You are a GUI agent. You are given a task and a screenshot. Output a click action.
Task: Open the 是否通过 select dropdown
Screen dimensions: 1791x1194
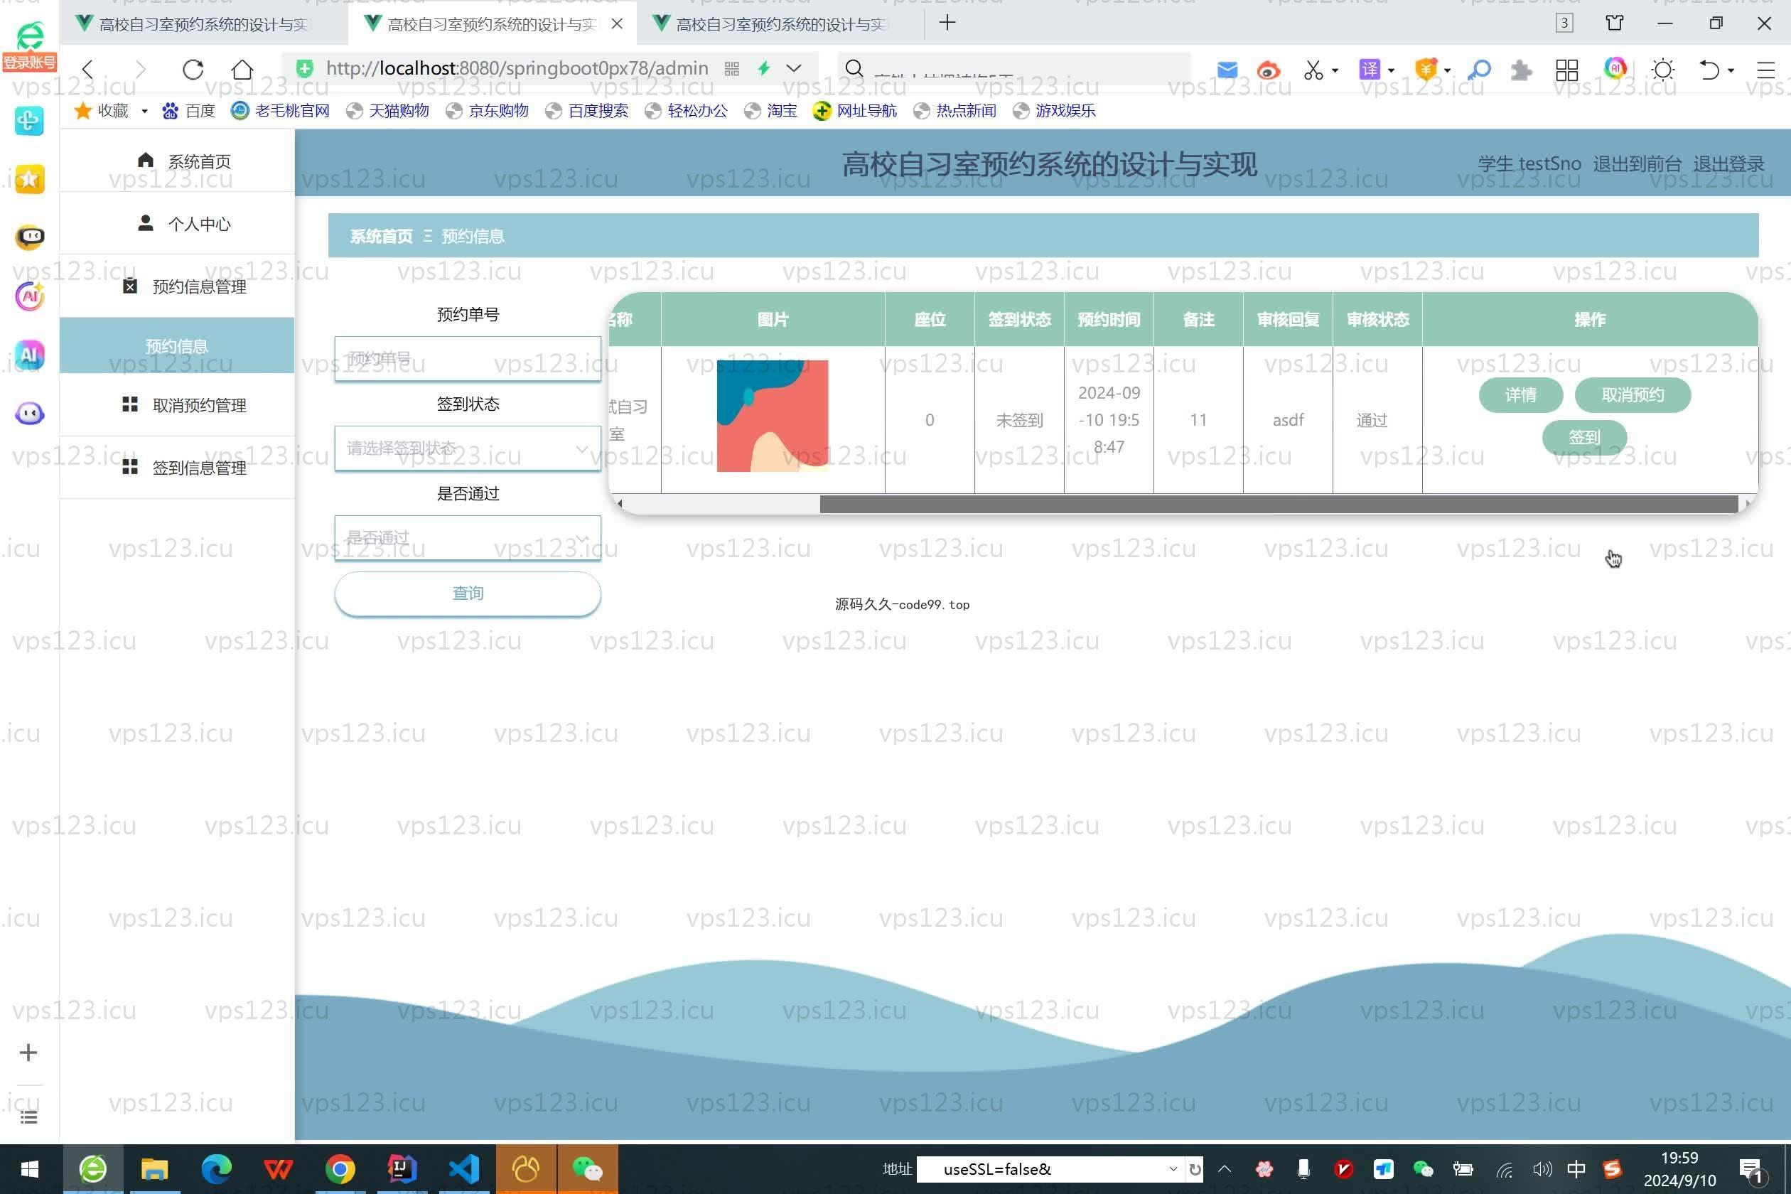(x=468, y=537)
